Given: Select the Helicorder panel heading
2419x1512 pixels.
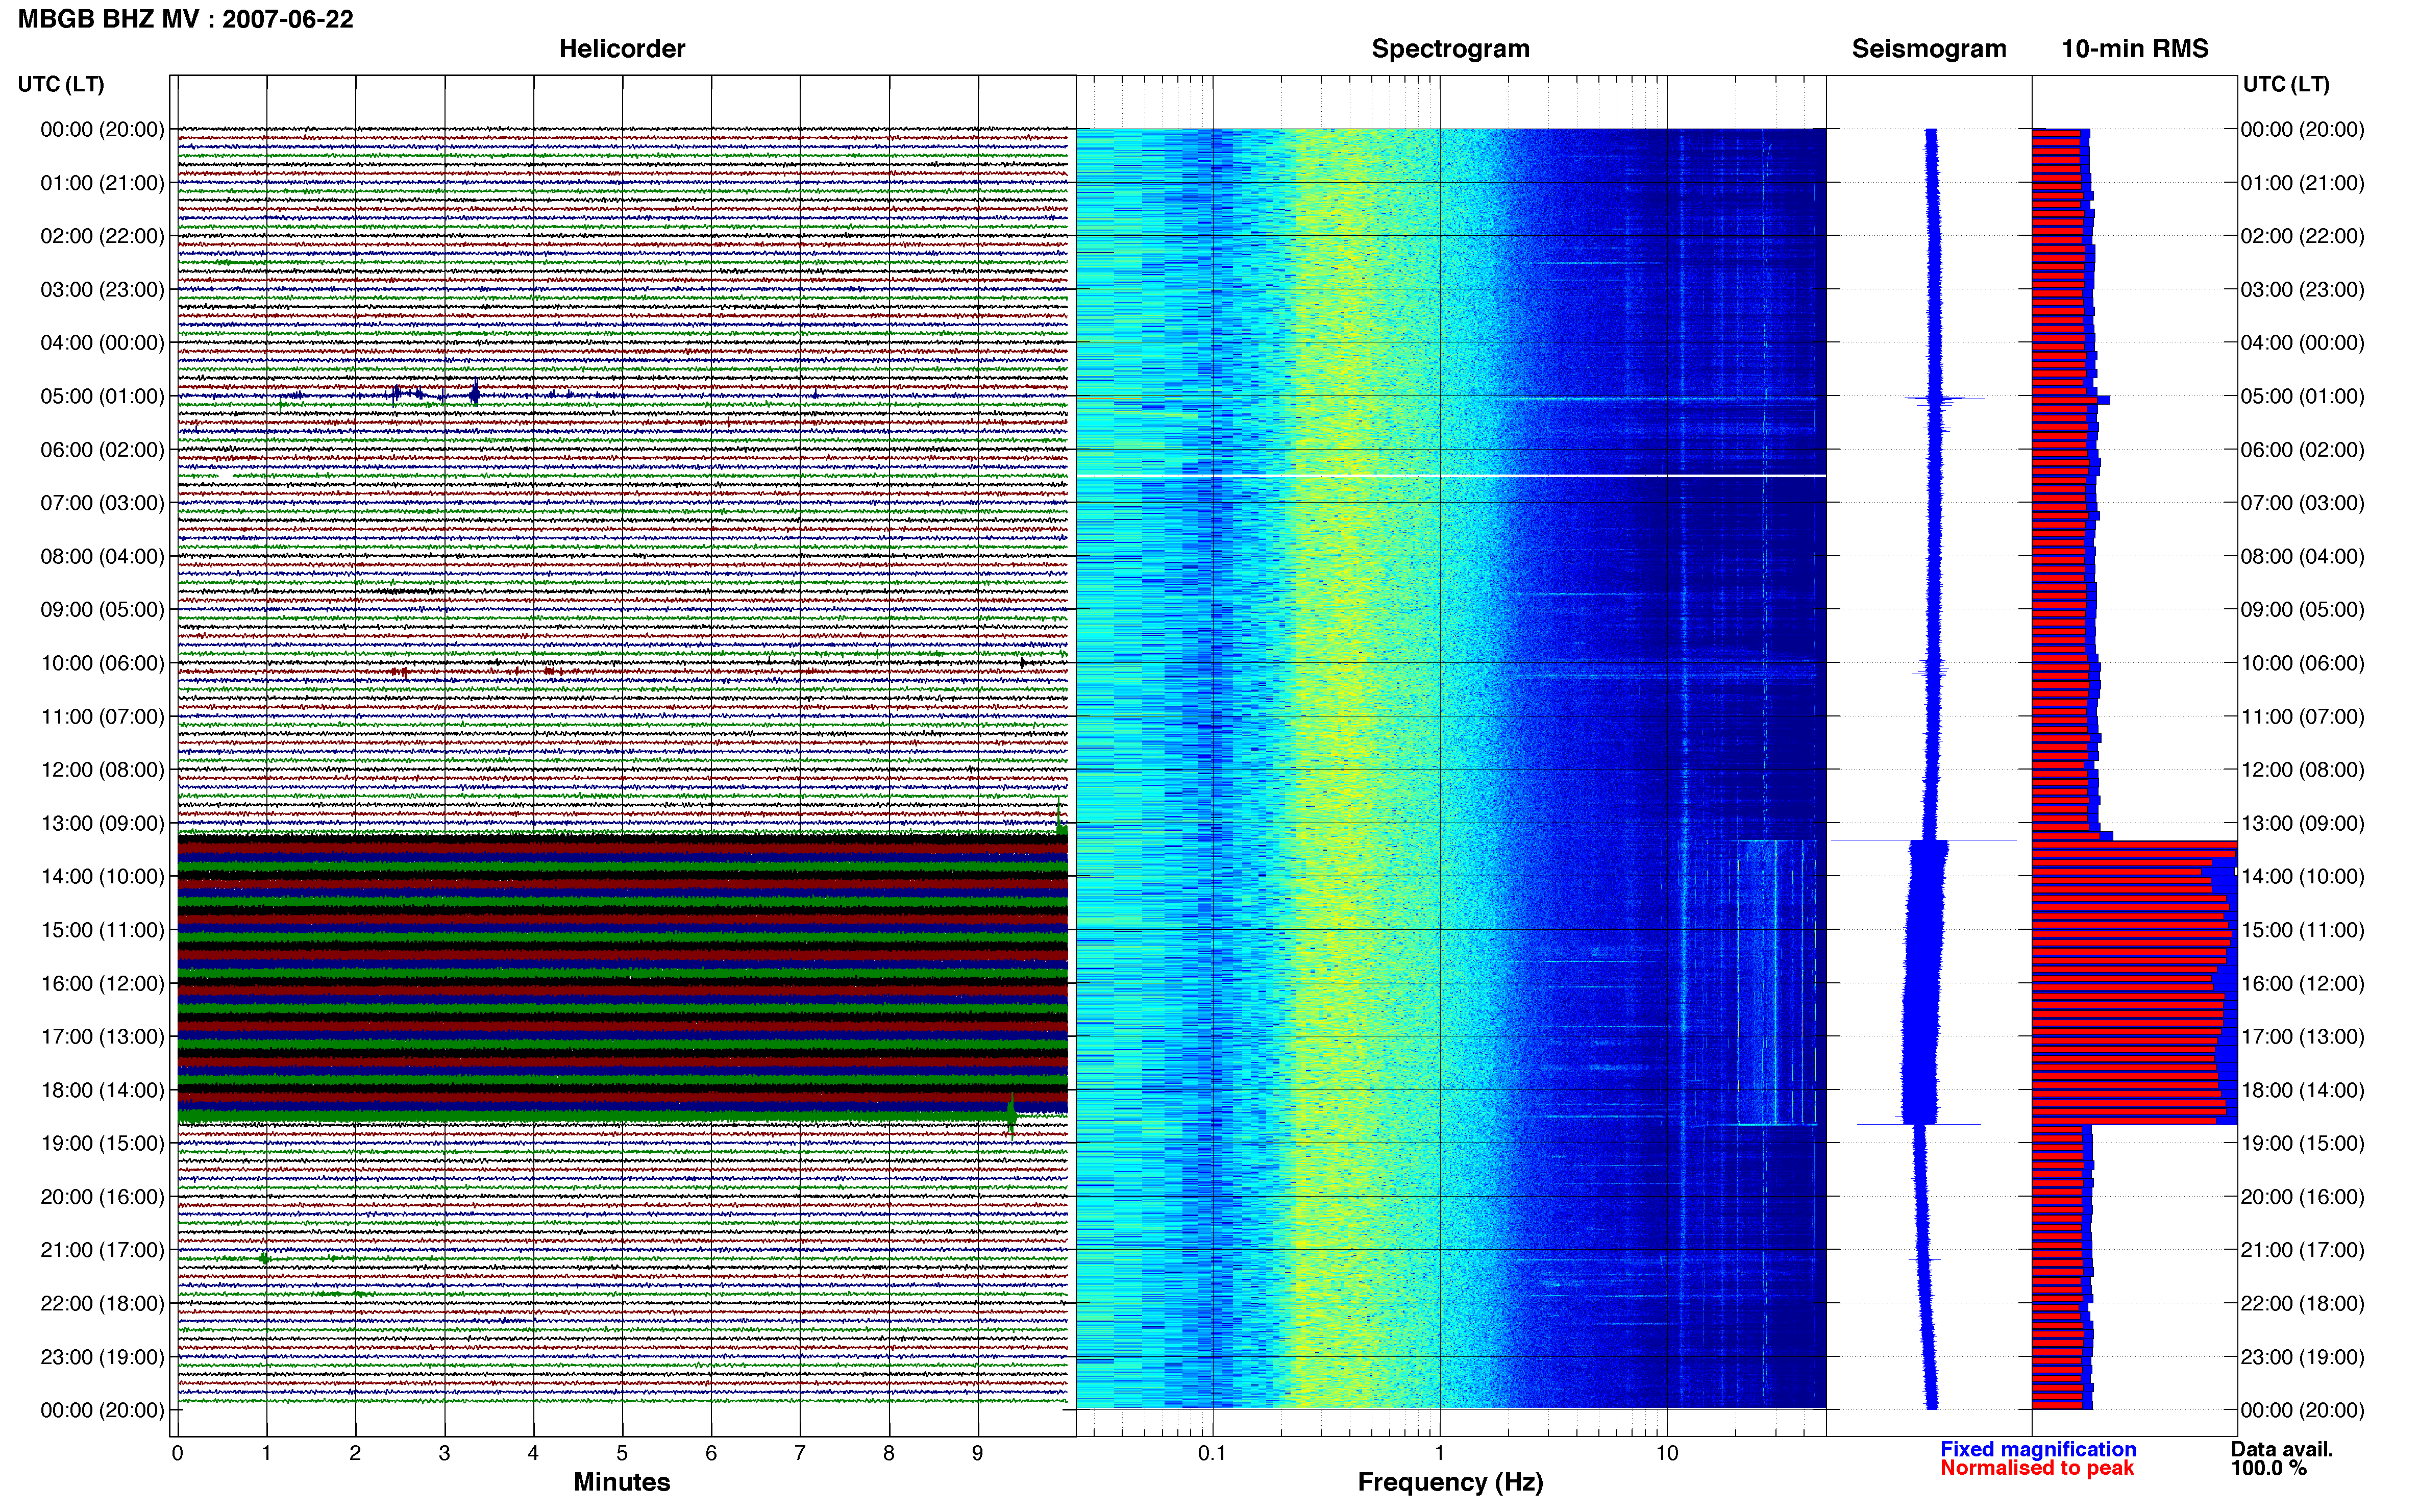Looking at the screenshot, I should (x=622, y=49).
